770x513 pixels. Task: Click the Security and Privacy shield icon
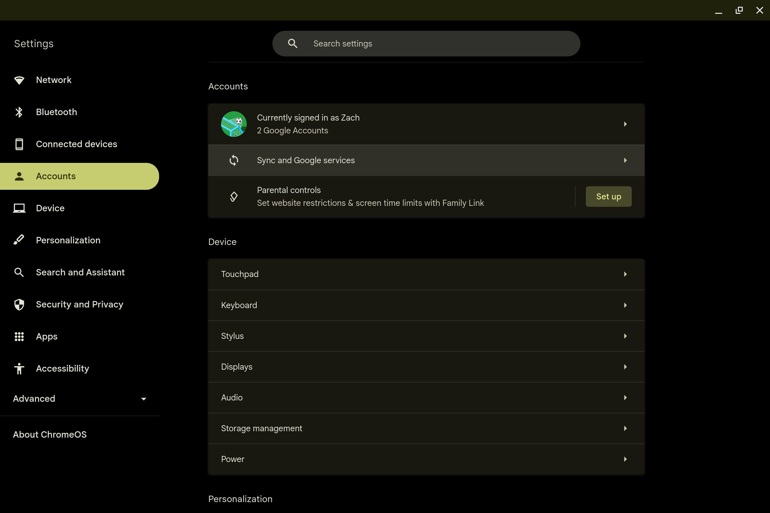19,305
